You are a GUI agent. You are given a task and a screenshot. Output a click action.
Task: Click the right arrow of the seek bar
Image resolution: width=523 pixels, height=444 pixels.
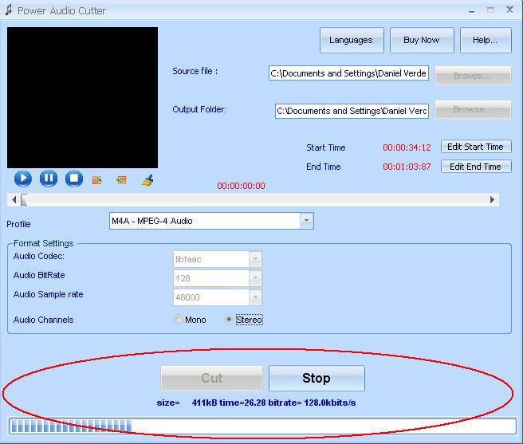[493, 200]
